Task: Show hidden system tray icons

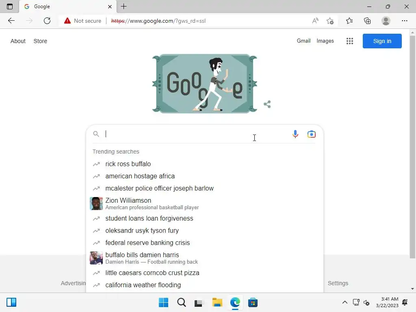Action: coord(344,302)
